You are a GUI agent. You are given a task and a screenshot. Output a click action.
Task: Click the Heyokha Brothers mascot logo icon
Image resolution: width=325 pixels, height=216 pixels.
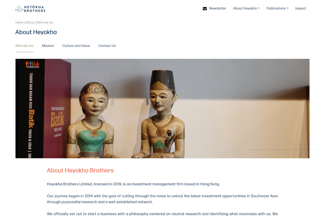click(x=19, y=9)
